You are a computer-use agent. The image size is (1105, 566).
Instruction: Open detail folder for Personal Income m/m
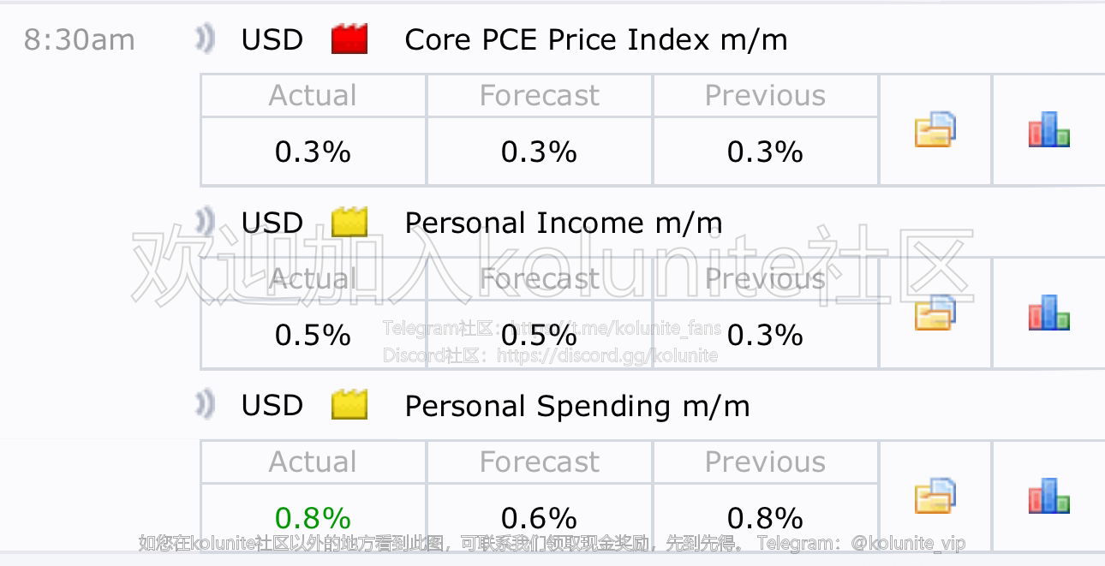pyautogui.click(x=935, y=313)
